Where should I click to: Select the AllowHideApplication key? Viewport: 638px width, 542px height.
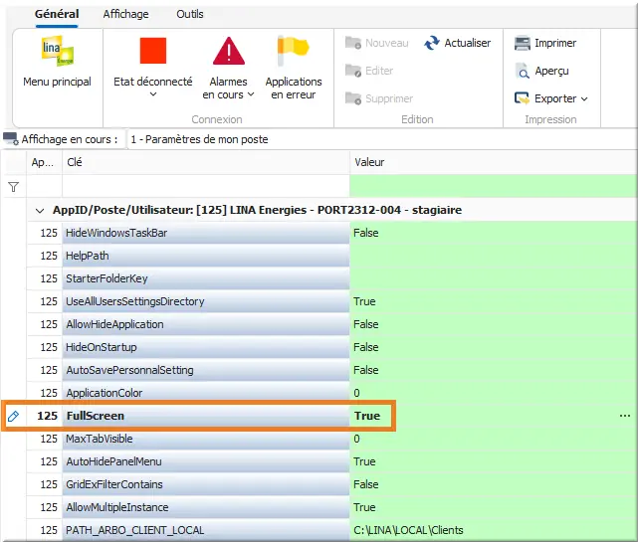coord(206,324)
